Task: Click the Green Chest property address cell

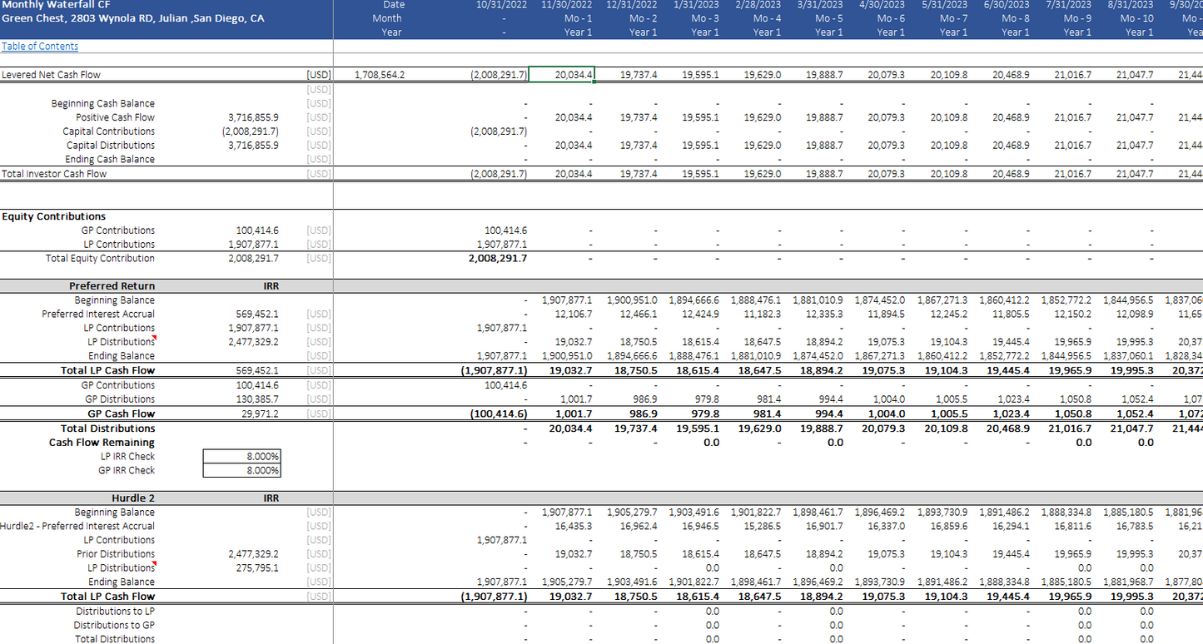Action: tap(132, 18)
